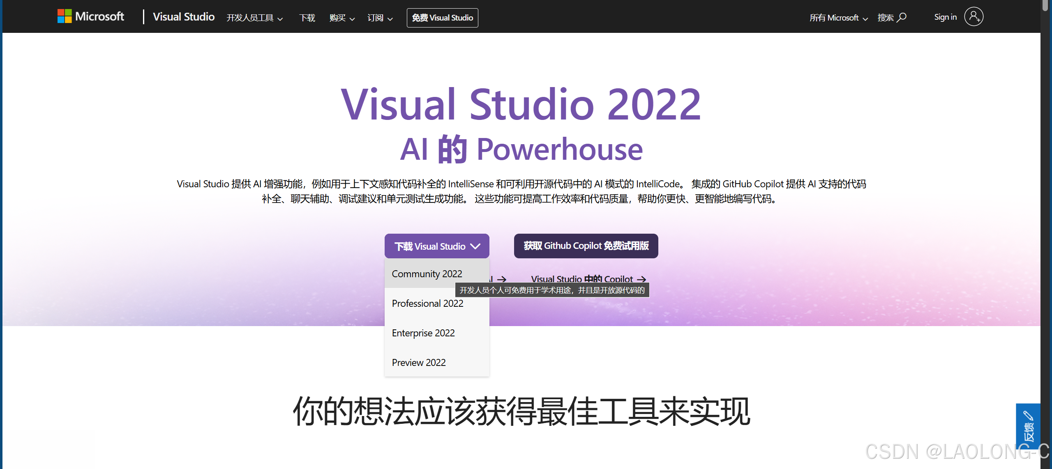Click the Sign in text
This screenshot has width=1052, height=469.
(x=945, y=17)
